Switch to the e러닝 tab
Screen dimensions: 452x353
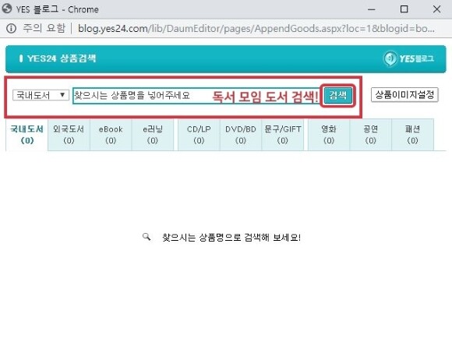click(x=153, y=135)
